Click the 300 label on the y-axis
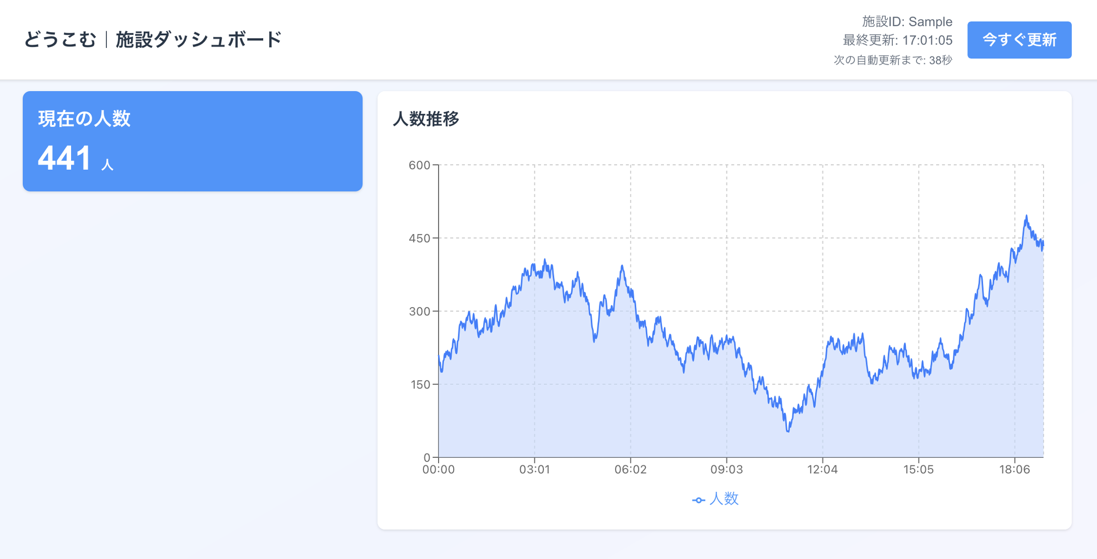 click(x=419, y=311)
